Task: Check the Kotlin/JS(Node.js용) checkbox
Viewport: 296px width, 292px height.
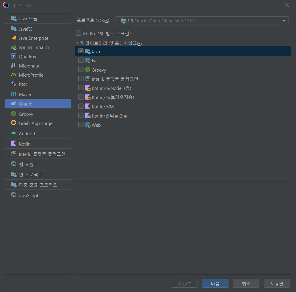Action: point(81,88)
